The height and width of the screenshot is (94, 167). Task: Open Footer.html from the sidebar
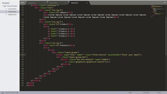click(12, 12)
